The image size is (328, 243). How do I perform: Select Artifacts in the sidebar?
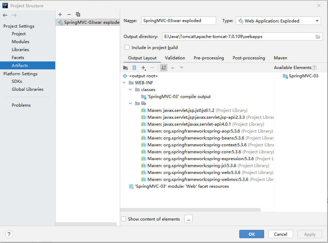28,66
